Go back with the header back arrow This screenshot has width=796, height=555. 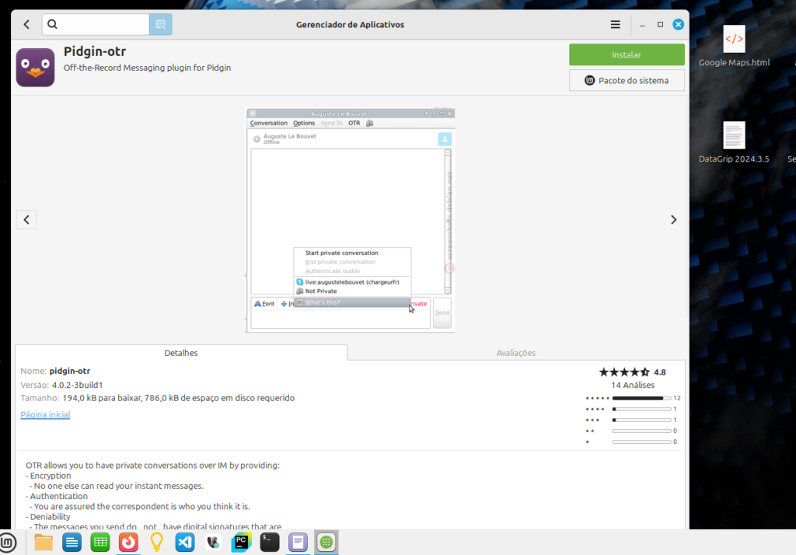coord(26,24)
